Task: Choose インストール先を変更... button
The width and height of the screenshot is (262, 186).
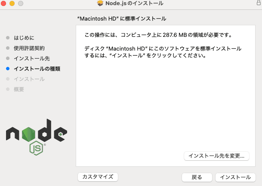Action: pos(216,156)
